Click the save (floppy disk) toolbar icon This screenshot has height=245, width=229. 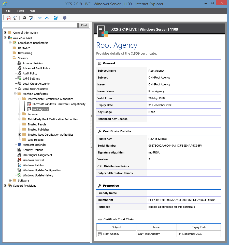click(24, 18)
